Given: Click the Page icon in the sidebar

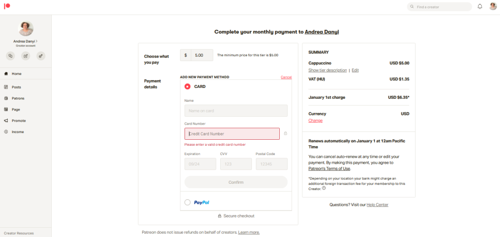Looking at the screenshot, I should coord(6,109).
